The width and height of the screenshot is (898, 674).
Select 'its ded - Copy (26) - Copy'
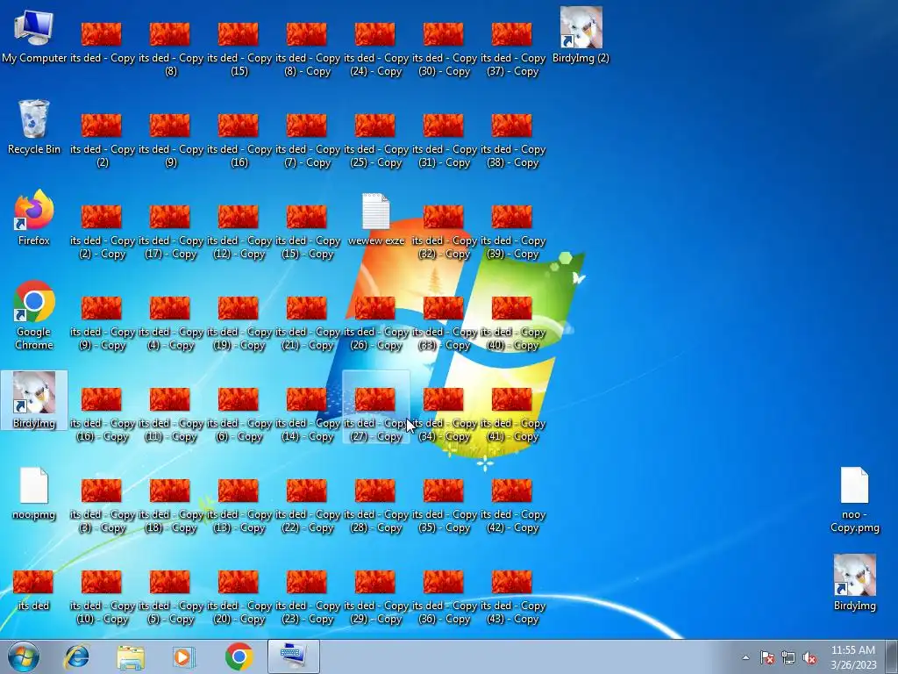point(375,323)
